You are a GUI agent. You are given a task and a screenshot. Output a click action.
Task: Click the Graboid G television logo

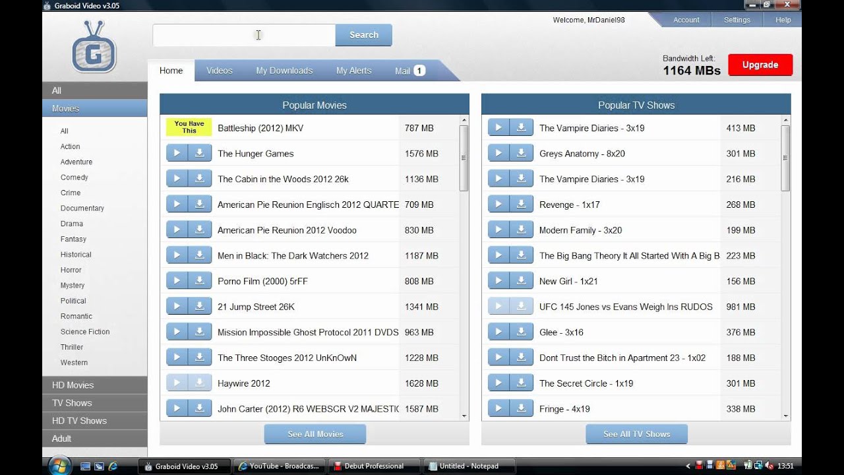point(94,47)
